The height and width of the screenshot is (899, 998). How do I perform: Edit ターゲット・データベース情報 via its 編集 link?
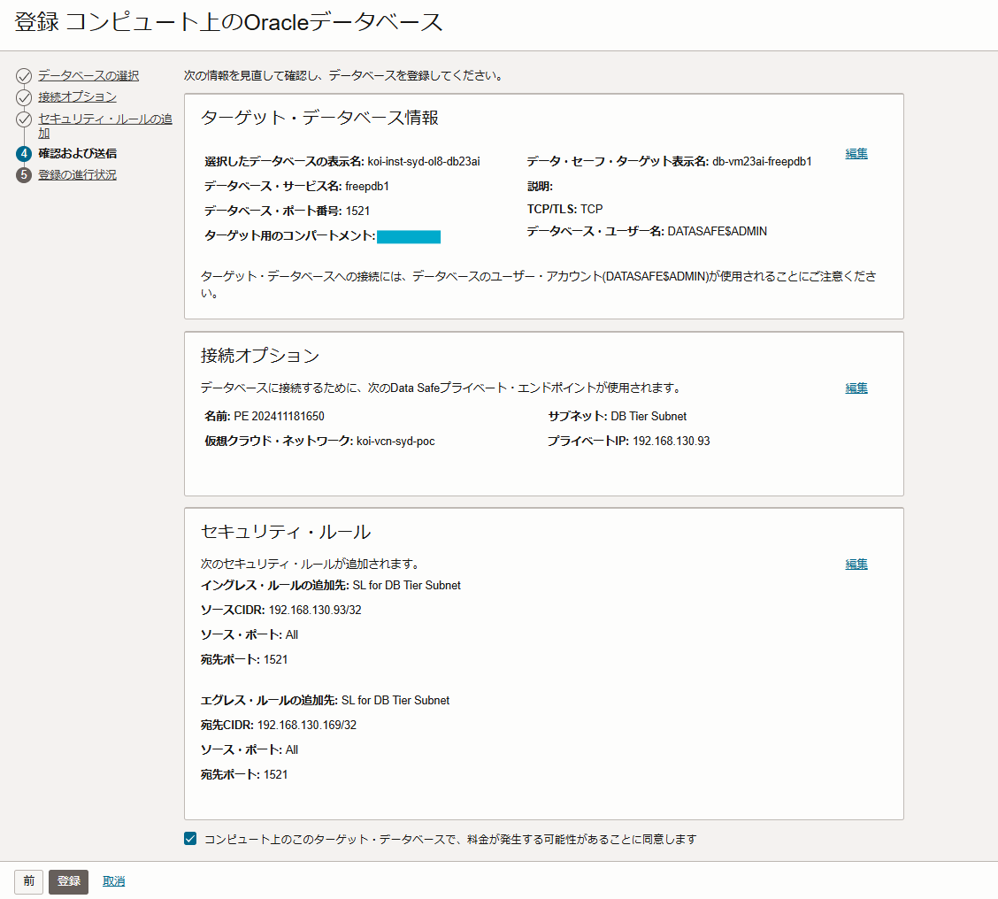[856, 152]
